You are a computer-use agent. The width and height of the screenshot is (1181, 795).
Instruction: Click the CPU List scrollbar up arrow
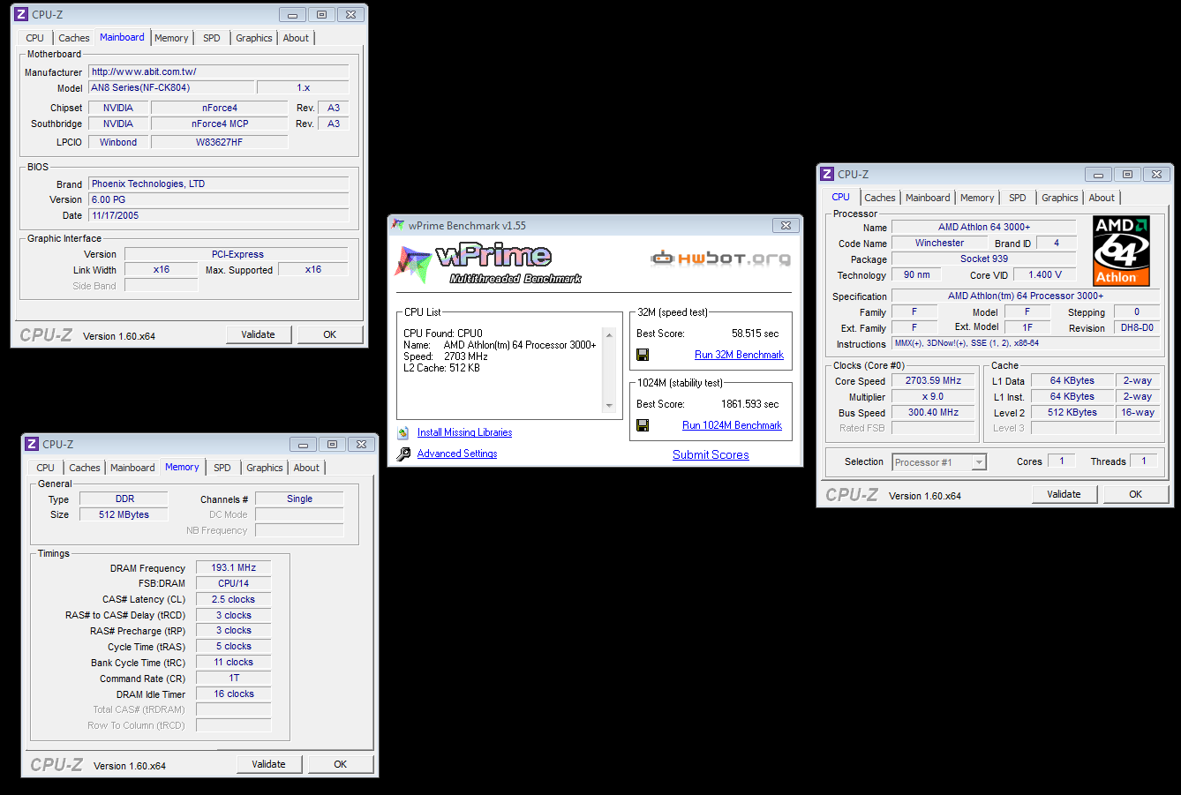pos(609,335)
